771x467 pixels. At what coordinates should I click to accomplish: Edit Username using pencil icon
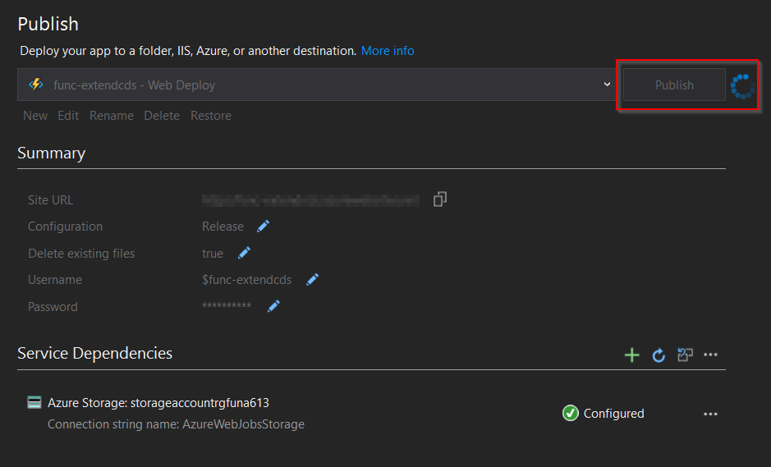312,279
